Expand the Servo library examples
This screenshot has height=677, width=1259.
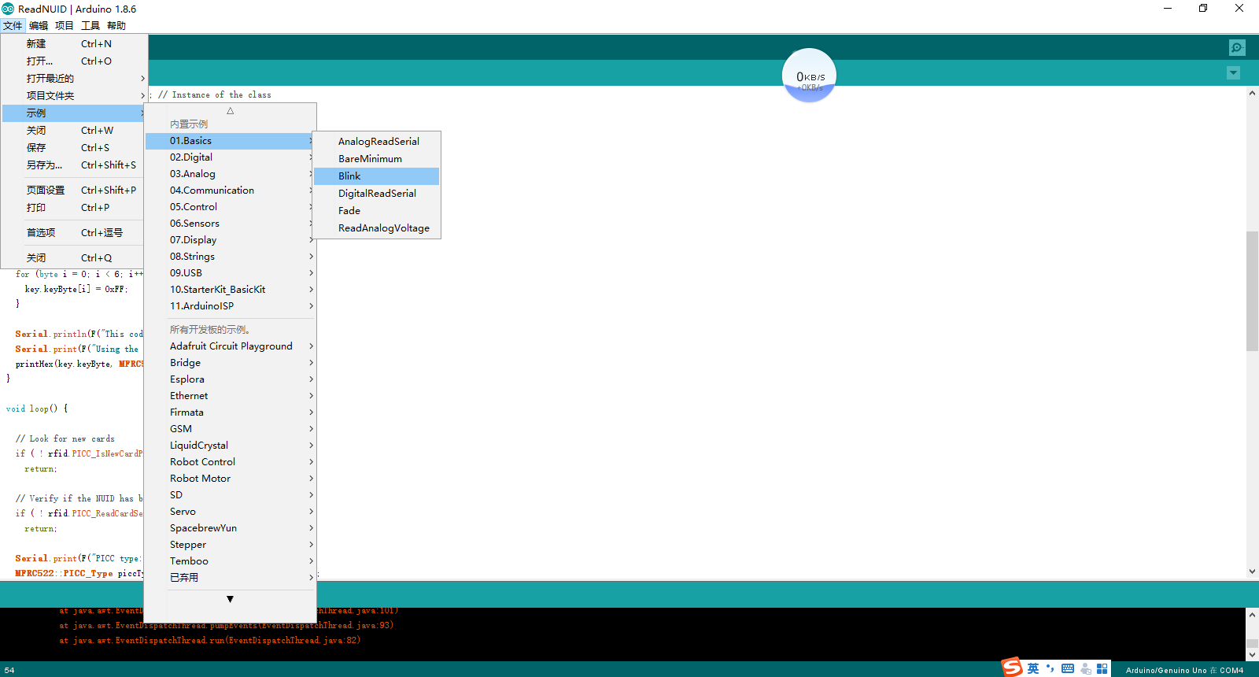(231, 512)
